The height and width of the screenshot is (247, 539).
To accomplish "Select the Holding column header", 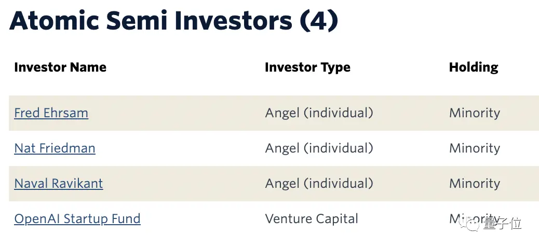I will click(x=473, y=67).
